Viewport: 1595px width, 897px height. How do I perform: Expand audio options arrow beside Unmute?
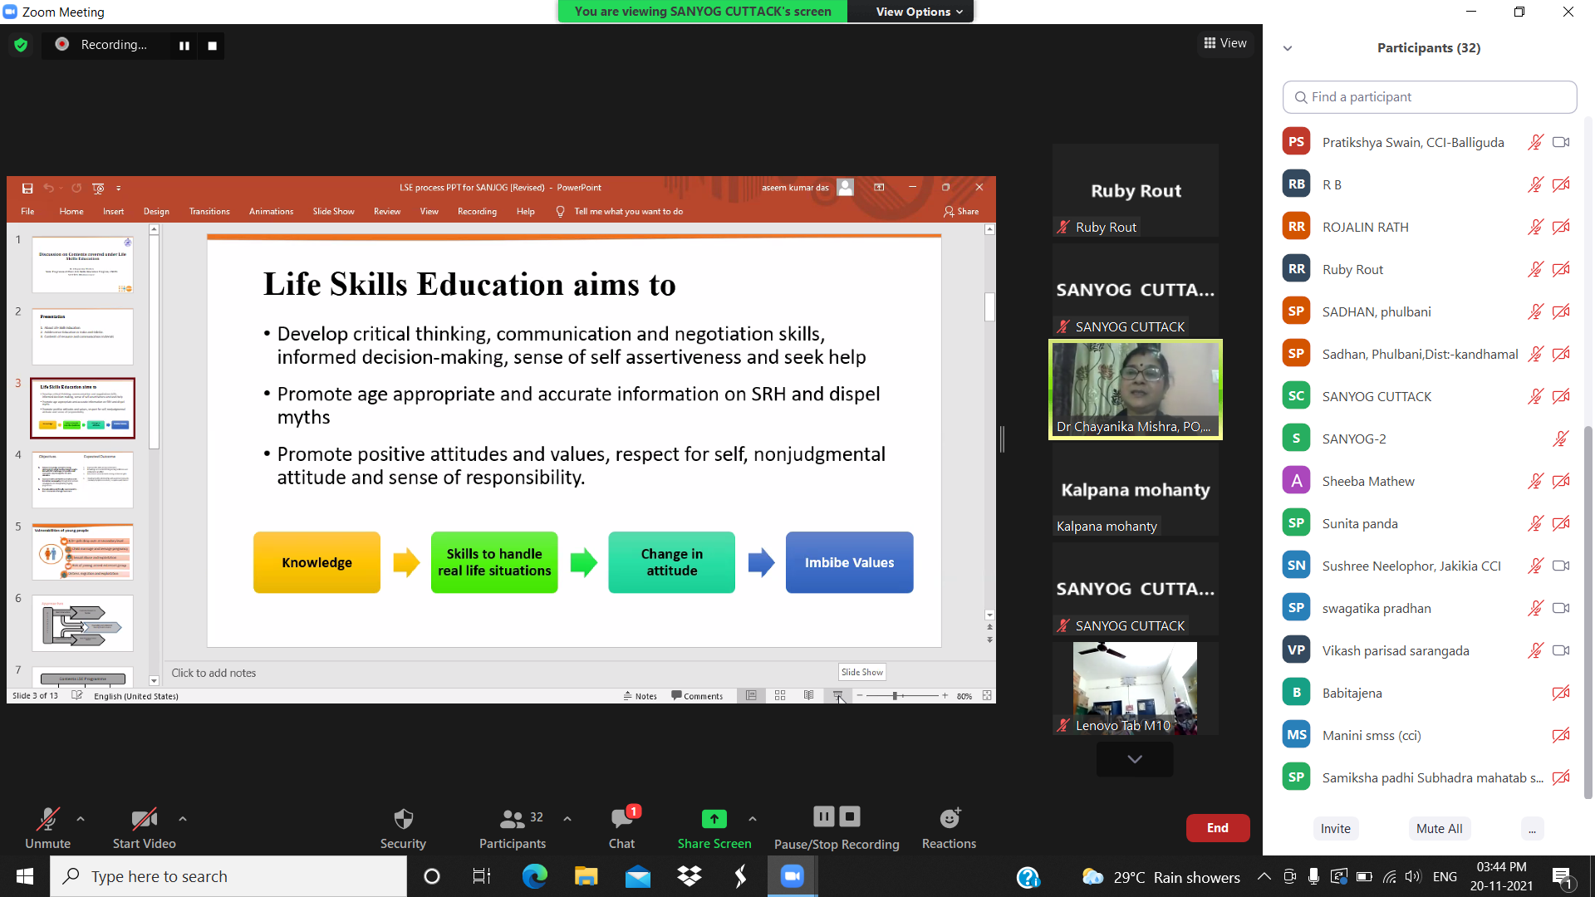[81, 819]
